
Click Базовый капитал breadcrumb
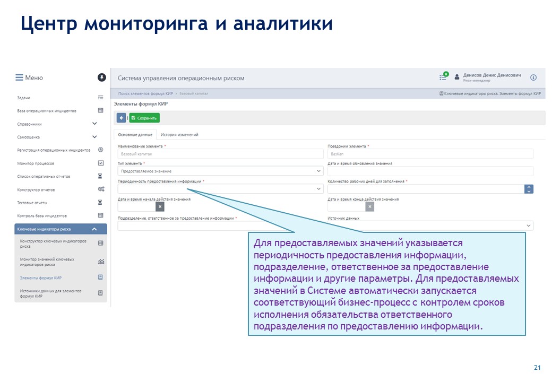(194, 93)
